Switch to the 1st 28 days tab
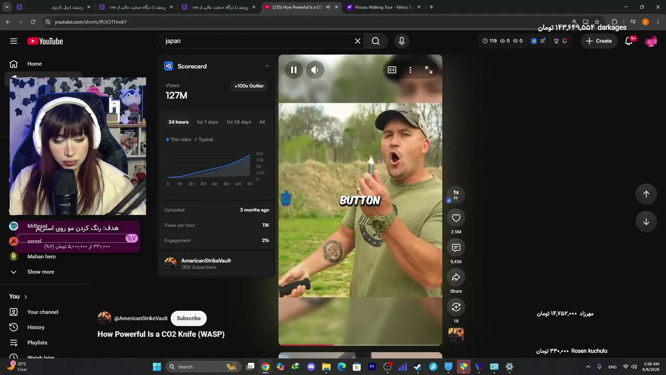This screenshot has width=666, height=375. point(239,122)
